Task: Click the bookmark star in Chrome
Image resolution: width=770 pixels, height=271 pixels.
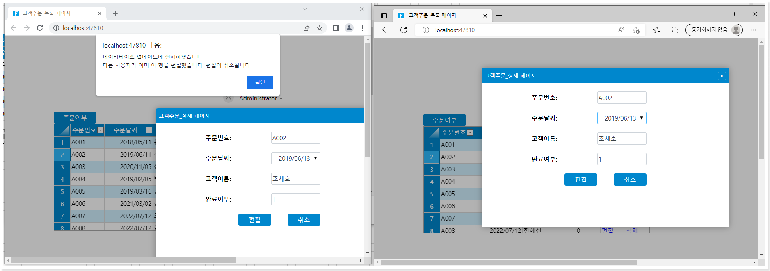Action: tap(320, 28)
